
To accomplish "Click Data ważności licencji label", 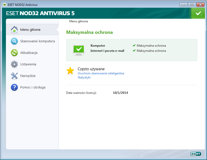I will 81,93.
